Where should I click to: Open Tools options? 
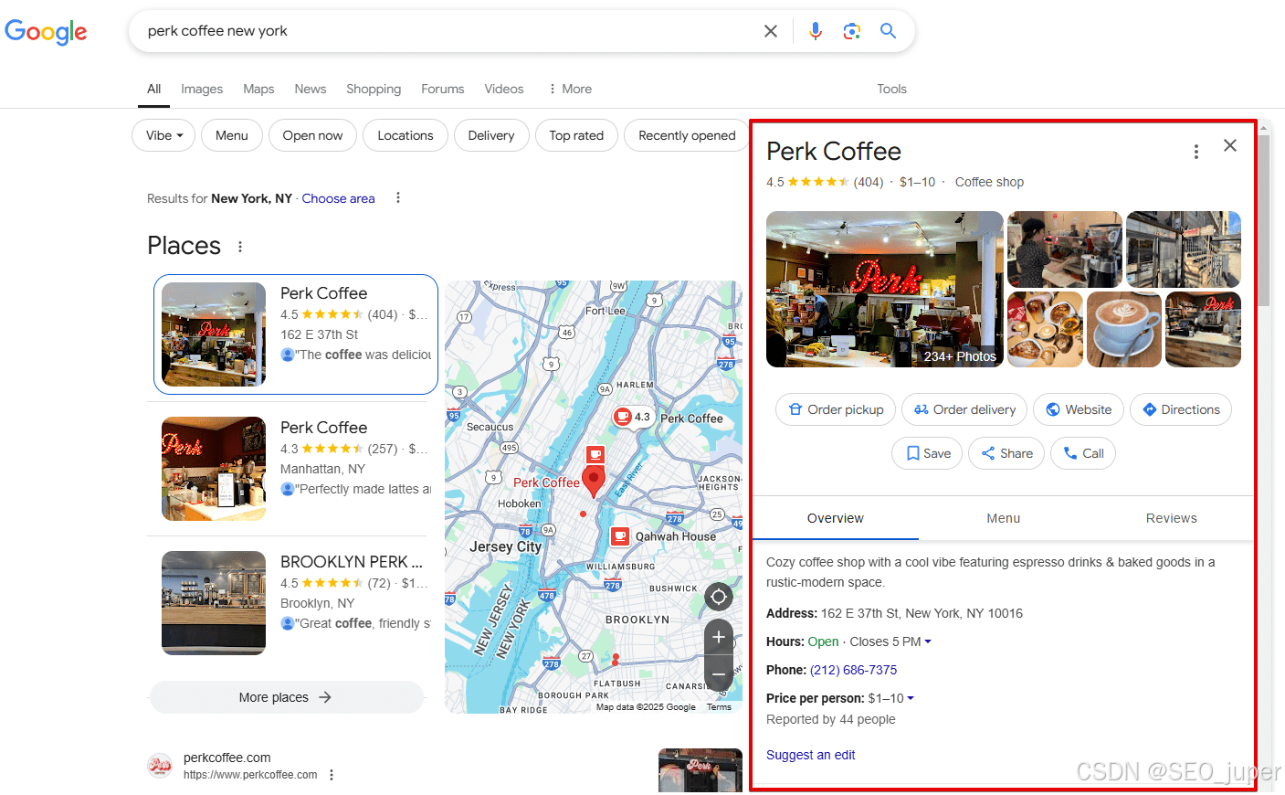click(x=891, y=89)
